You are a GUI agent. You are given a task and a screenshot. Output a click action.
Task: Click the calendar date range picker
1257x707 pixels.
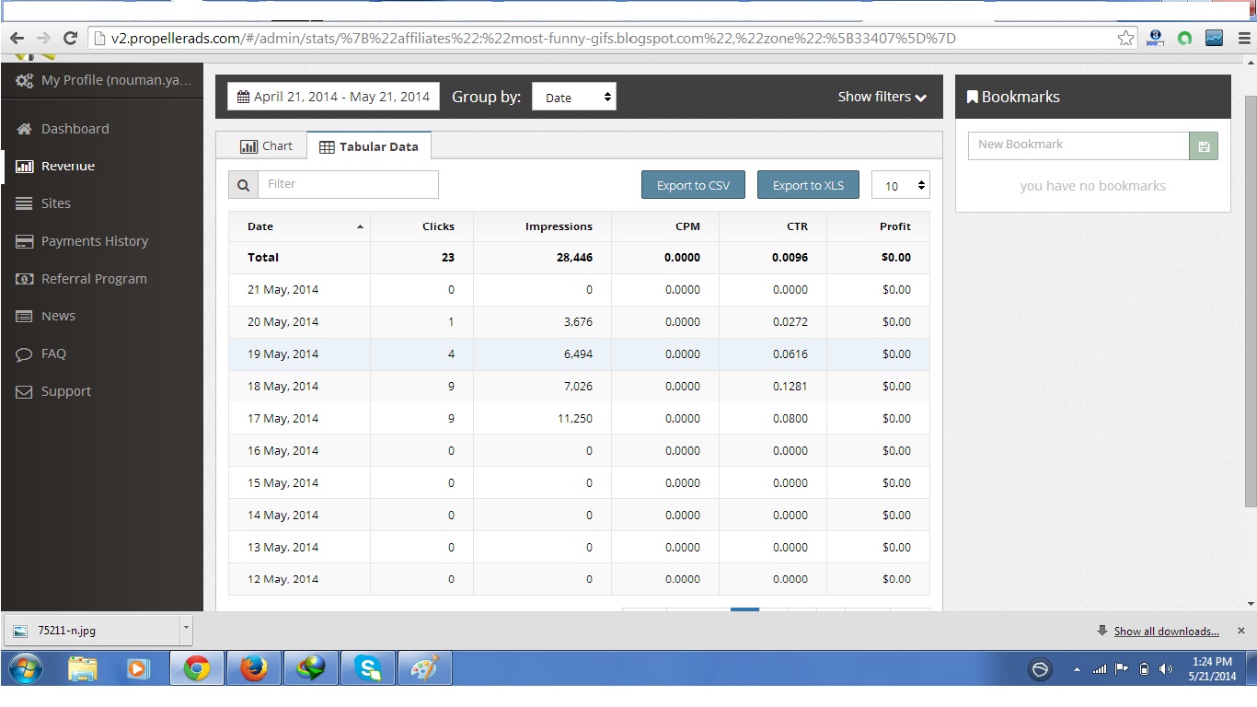pyautogui.click(x=333, y=97)
